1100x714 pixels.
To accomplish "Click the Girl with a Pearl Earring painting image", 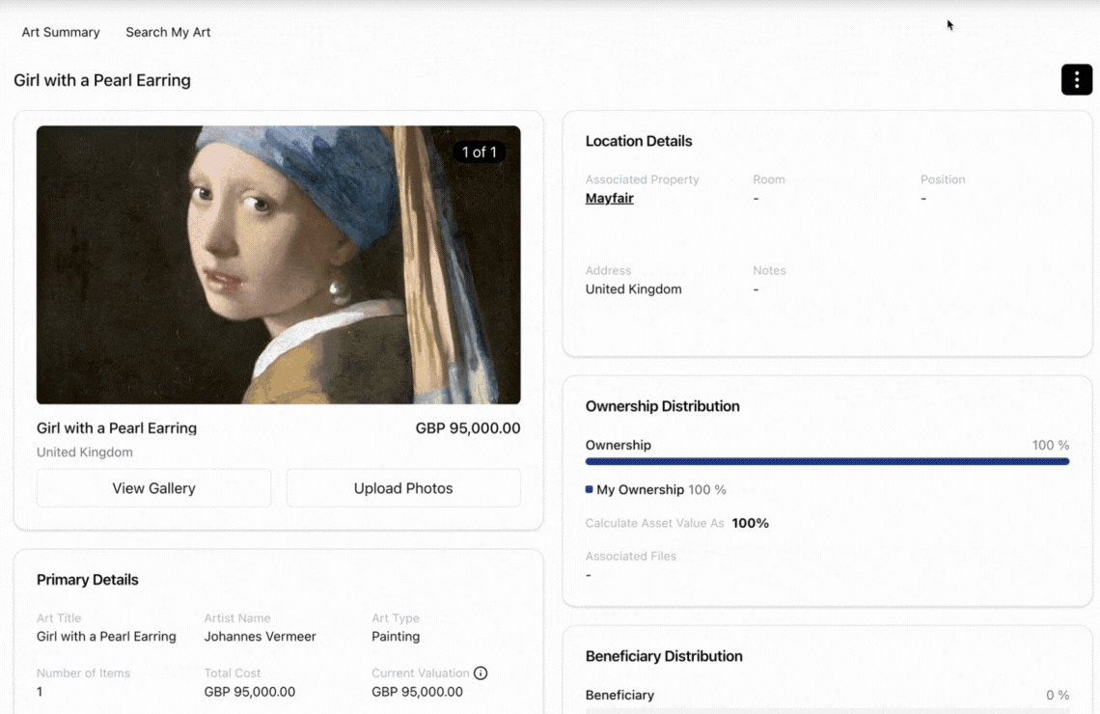I will (278, 264).
